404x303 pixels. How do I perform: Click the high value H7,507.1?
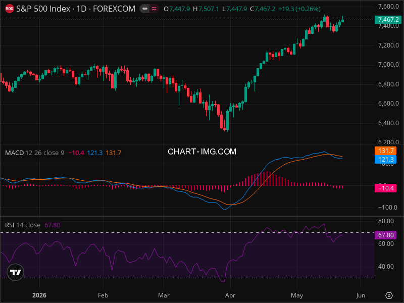(206, 9)
